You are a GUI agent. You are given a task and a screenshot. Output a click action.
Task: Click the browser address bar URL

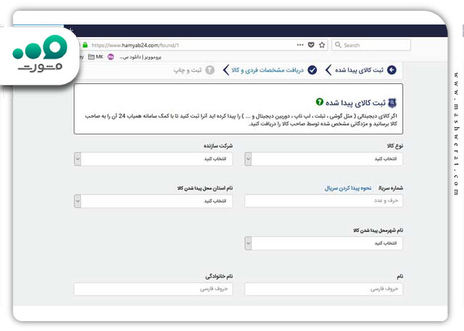tap(135, 45)
